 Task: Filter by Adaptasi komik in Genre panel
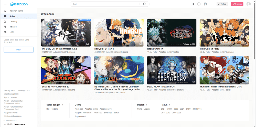91,109
